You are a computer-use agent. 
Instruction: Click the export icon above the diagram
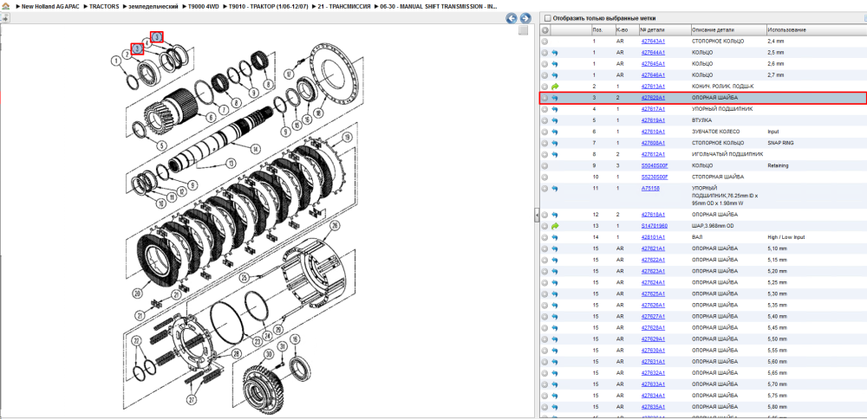[x=5, y=17]
